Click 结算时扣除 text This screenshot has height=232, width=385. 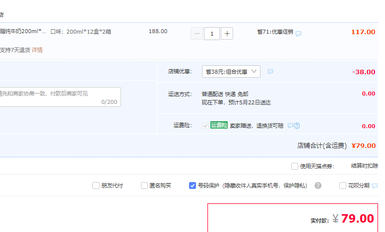pos(364,166)
